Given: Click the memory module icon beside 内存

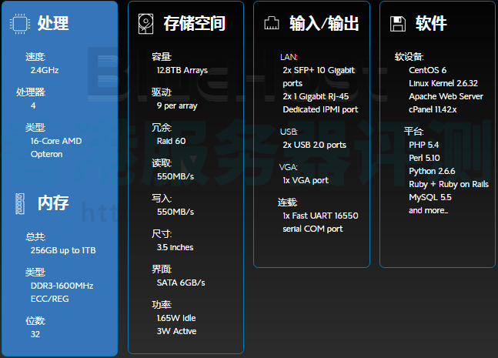Looking at the screenshot, I should pos(18,203).
